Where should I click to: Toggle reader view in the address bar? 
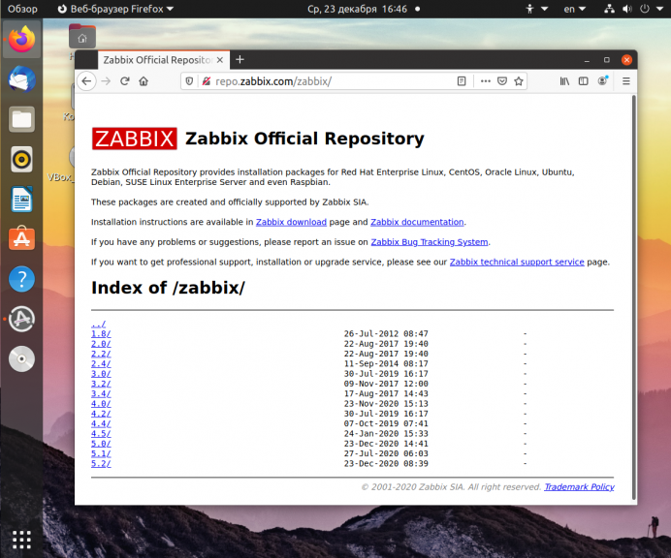[462, 81]
